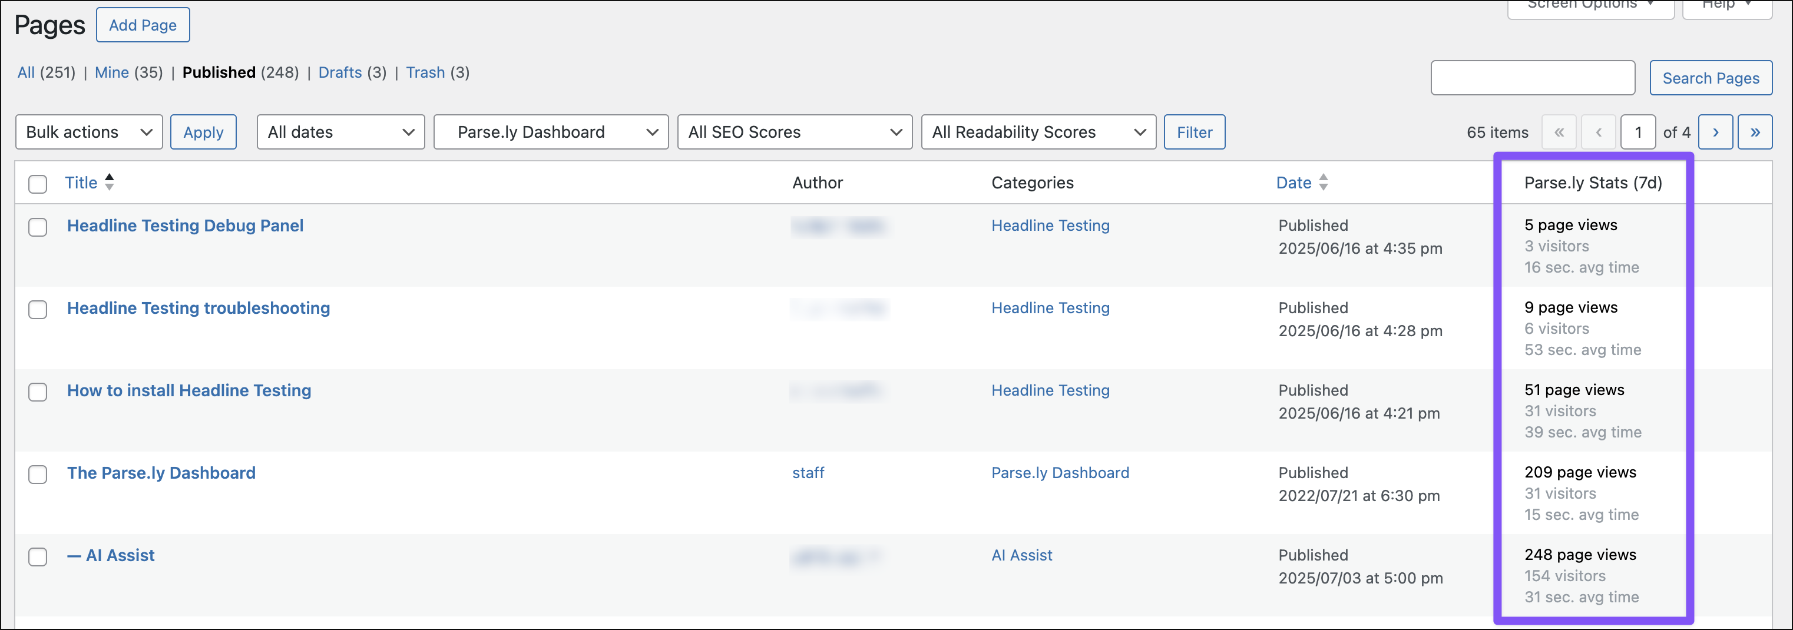The height and width of the screenshot is (630, 1793).
Task: Open the AI Assist category link
Action: (1022, 555)
